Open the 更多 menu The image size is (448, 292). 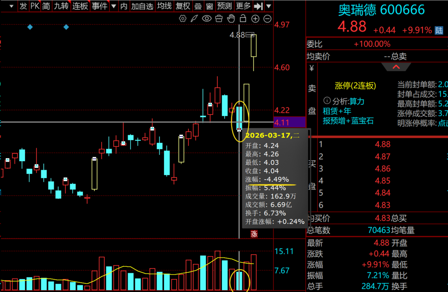243,6
